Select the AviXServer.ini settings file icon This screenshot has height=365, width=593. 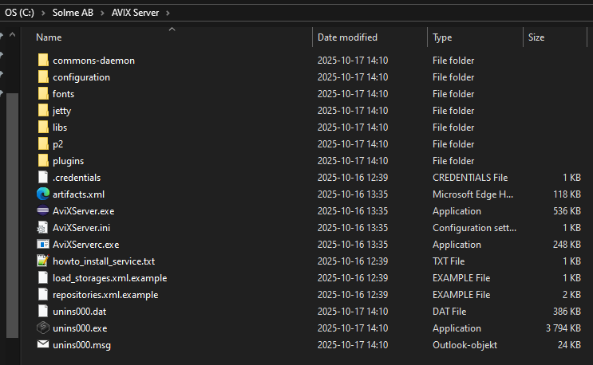[x=43, y=228]
